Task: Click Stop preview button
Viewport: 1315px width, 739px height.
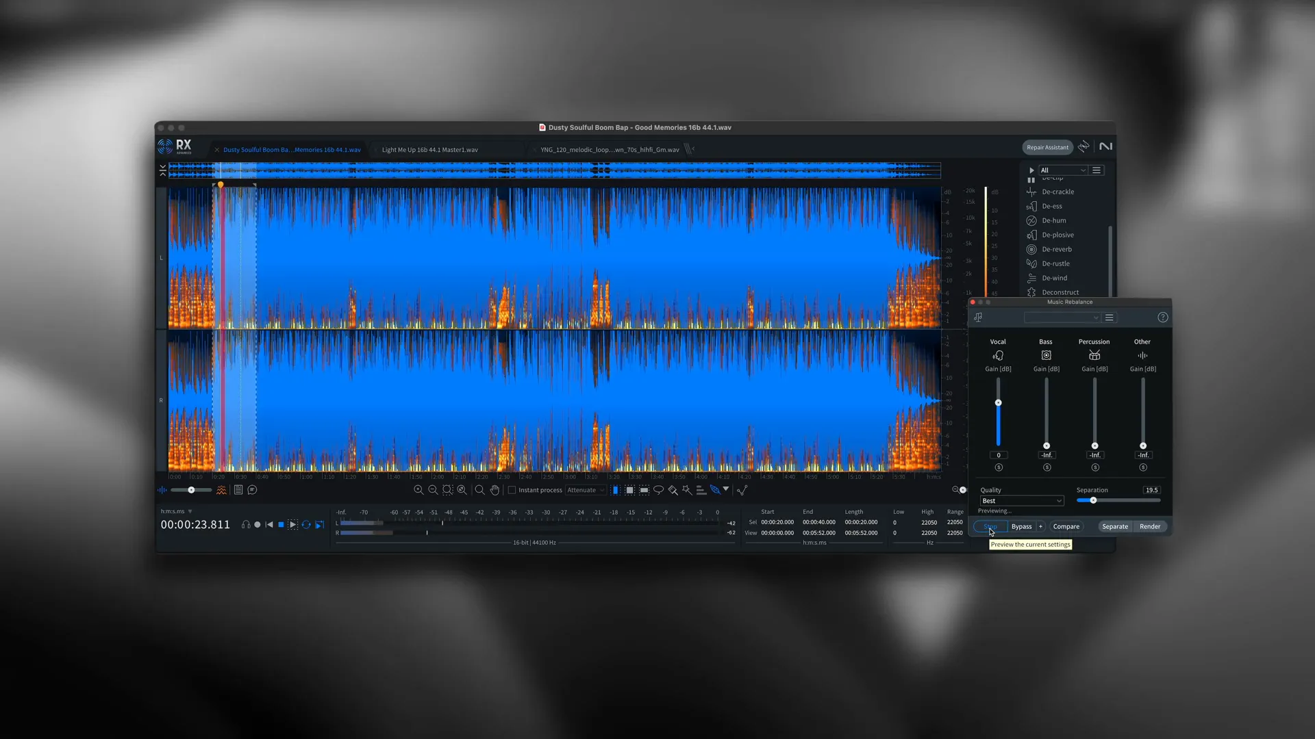Action: [990, 526]
